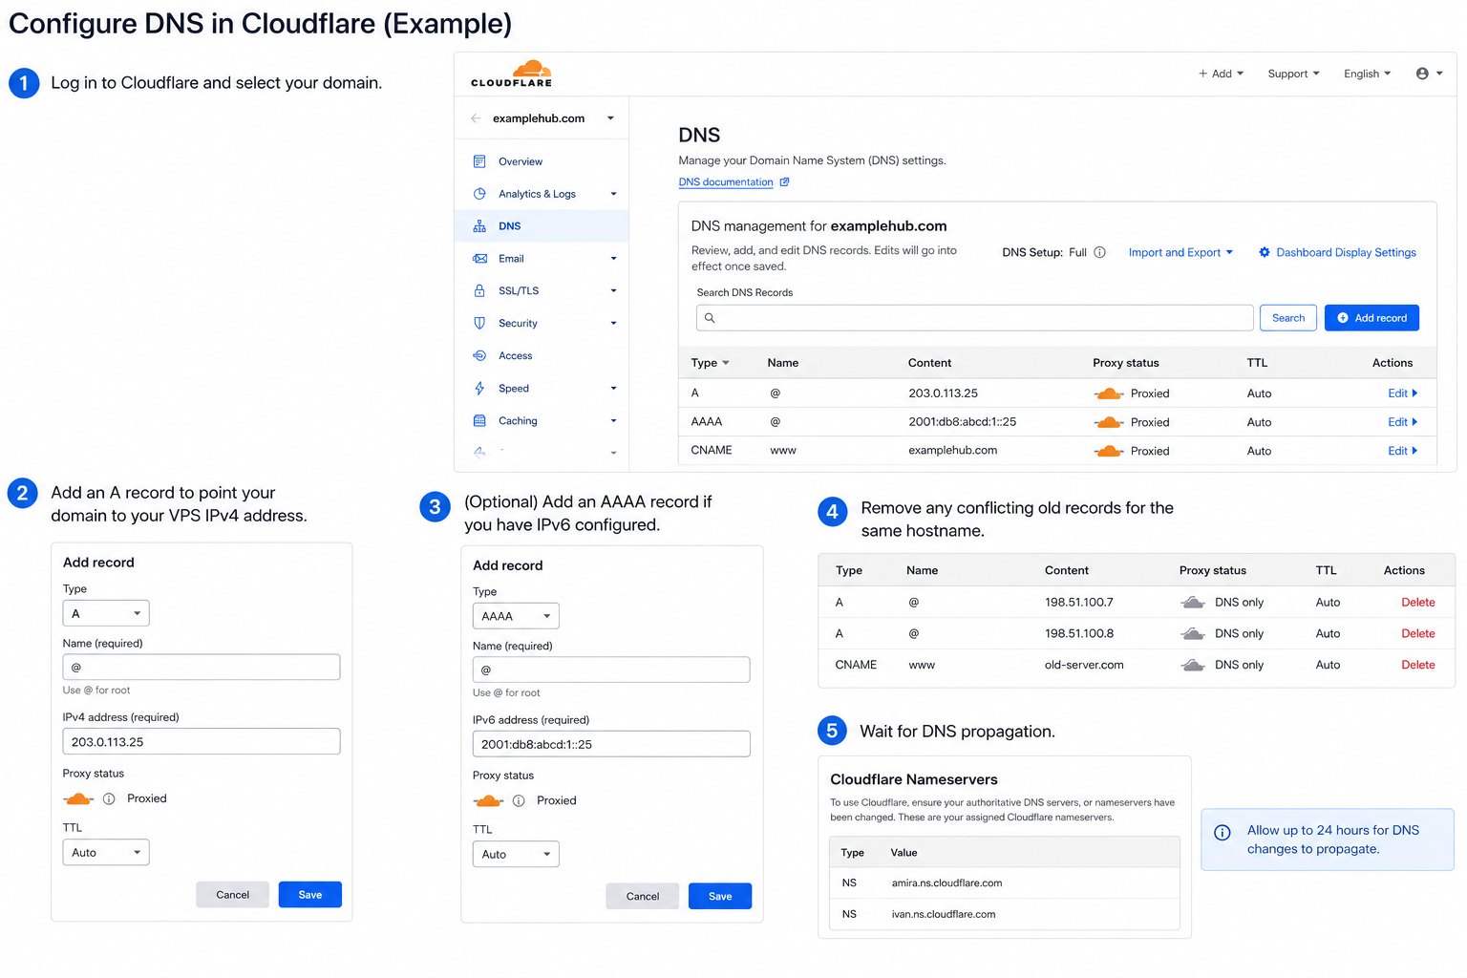The image size is (1467, 978).
Task: Click the Search DNS Records field
Action: tap(974, 318)
